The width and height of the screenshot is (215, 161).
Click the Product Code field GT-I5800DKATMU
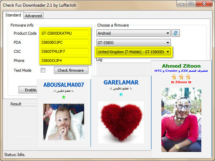coord(65,33)
